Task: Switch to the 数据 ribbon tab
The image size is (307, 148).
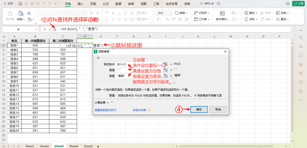Action: tap(118, 4)
